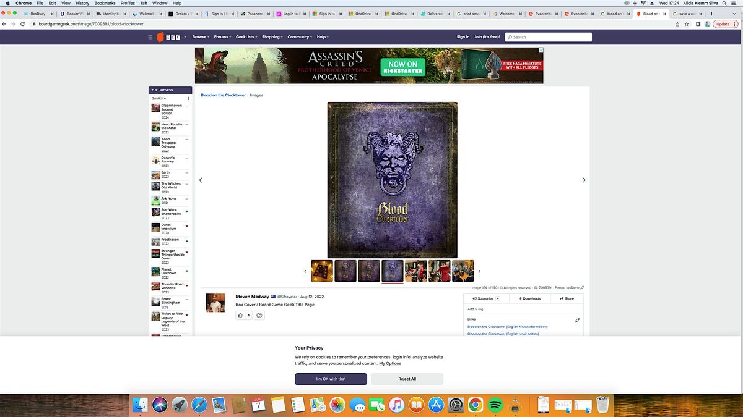
Task: Click the pencil edit icon beside Links
Action: pyautogui.click(x=577, y=320)
